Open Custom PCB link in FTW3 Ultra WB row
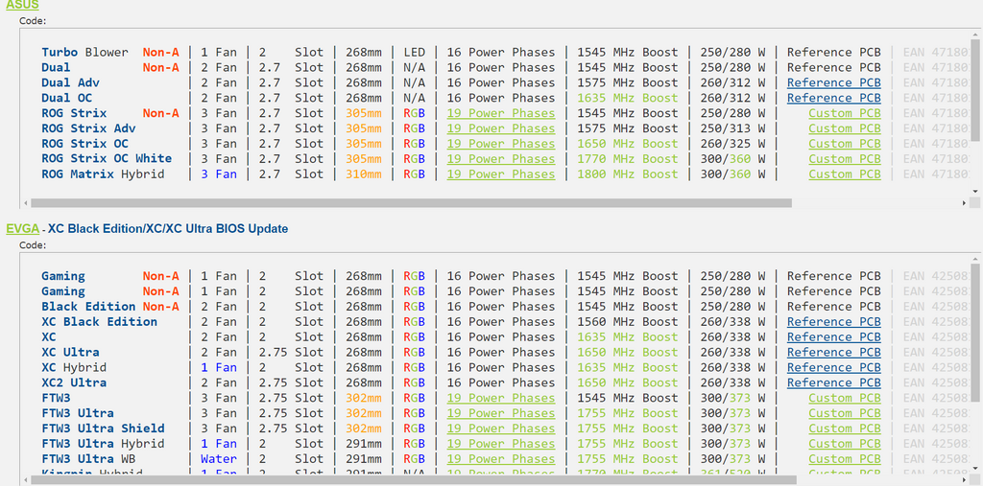This screenshot has height=486, width=983. (x=845, y=459)
